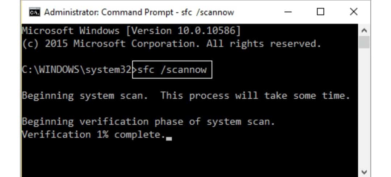Click the window title bar text
The width and height of the screenshot is (391, 177).
click(139, 12)
